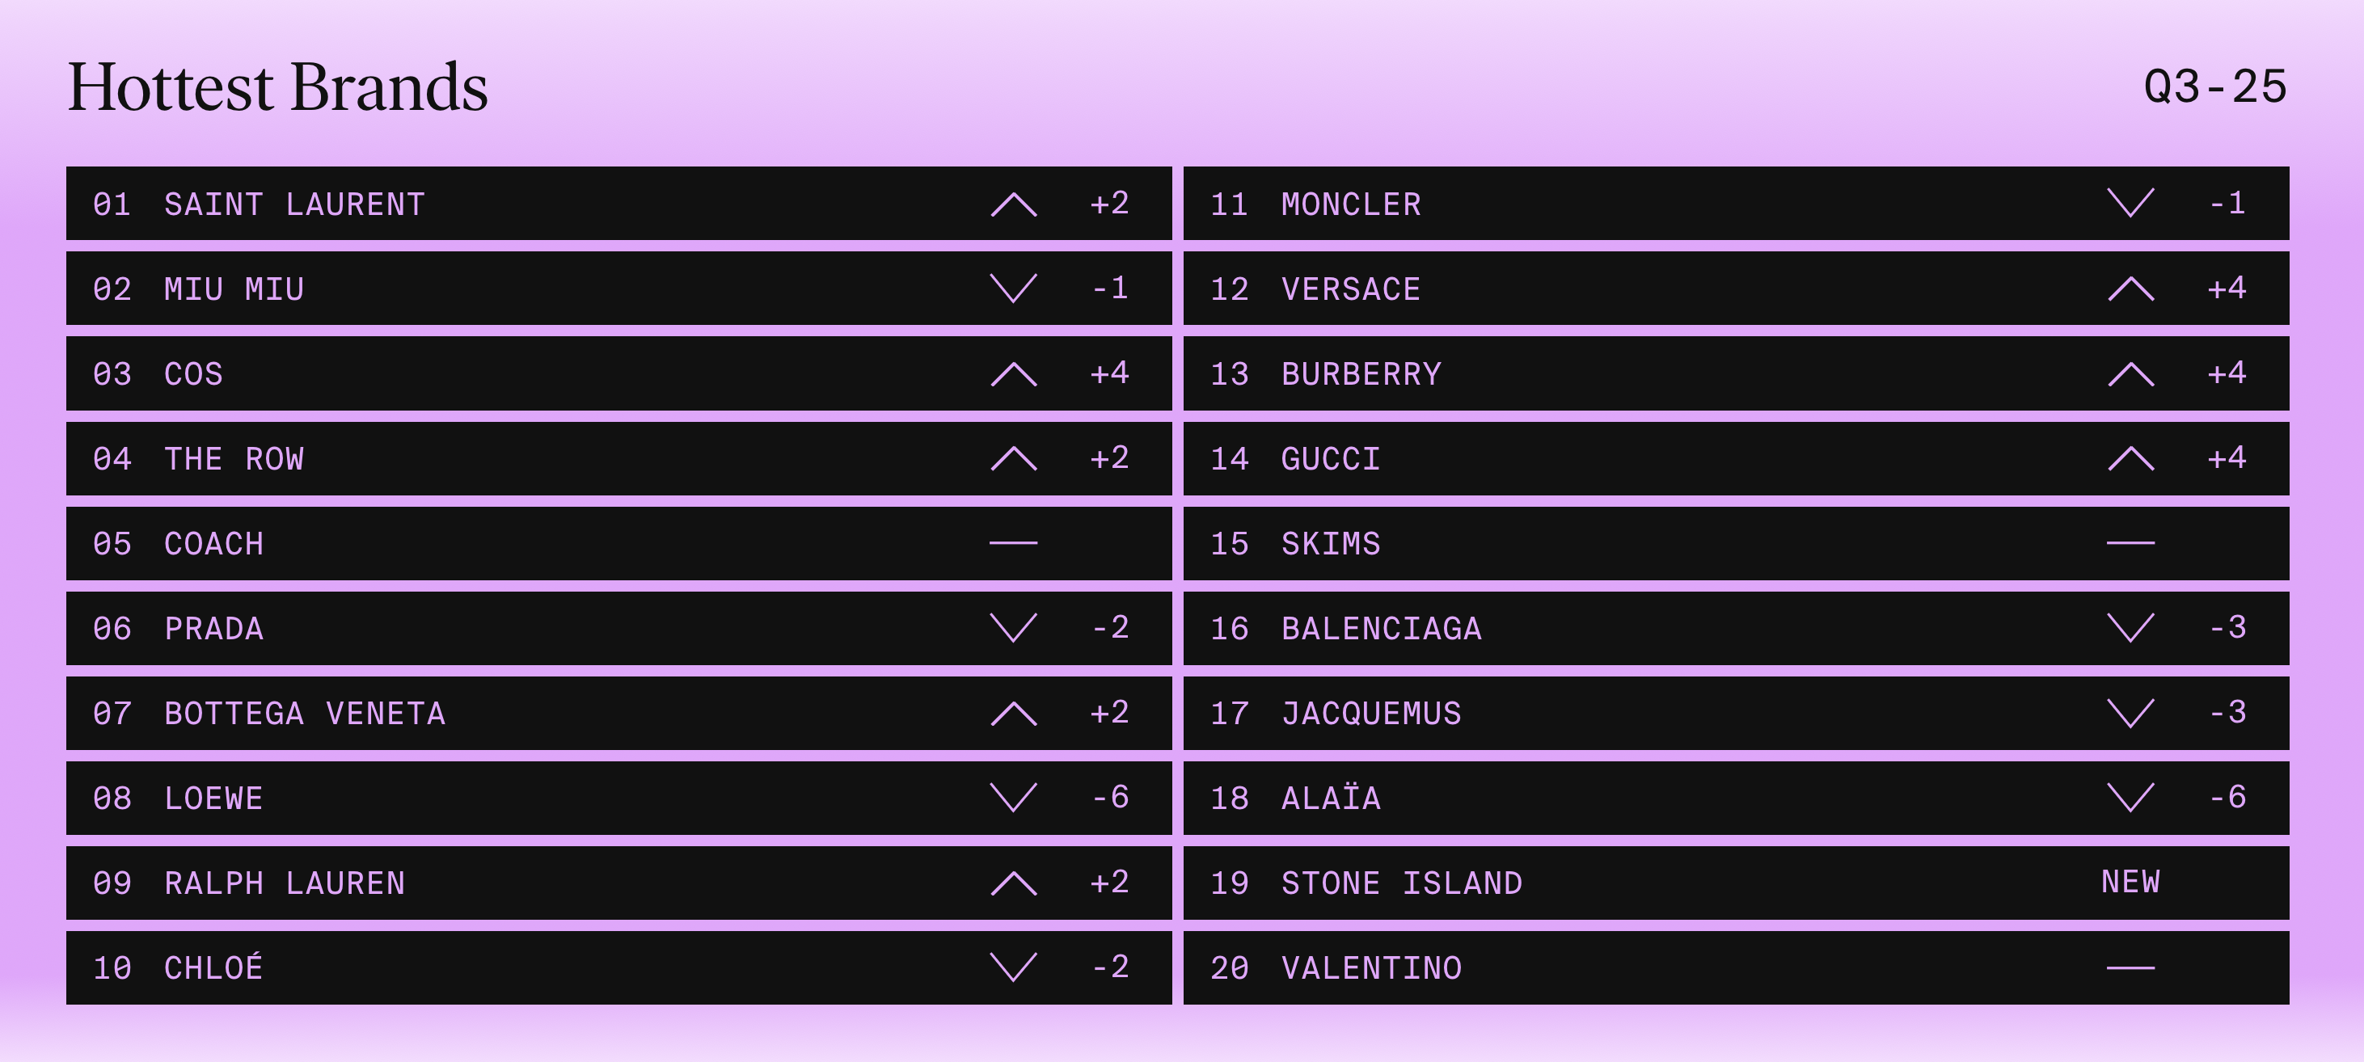Click the -2 change value for Chloé
Screen dimensions: 2364x1062
click(x=1110, y=967)
